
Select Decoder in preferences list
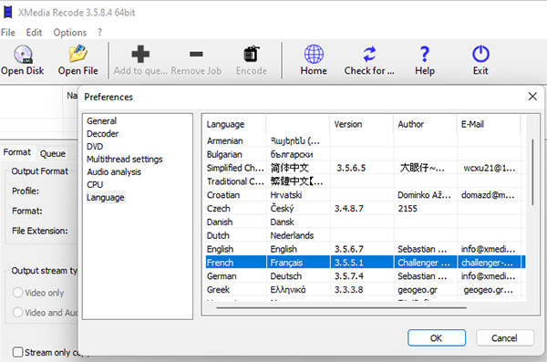102,134
